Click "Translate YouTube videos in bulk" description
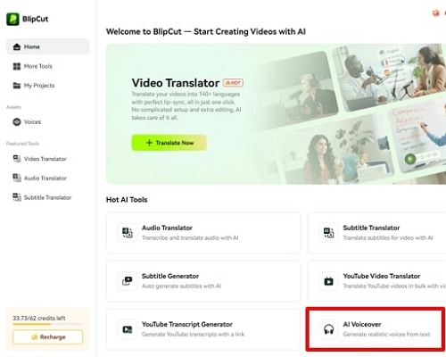446x357 pixels. tap(394, 286)
